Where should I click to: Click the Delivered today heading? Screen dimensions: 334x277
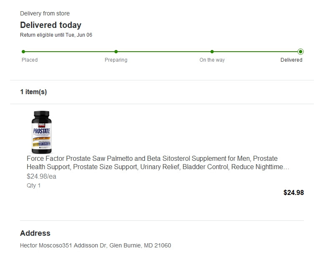(51, 25)
